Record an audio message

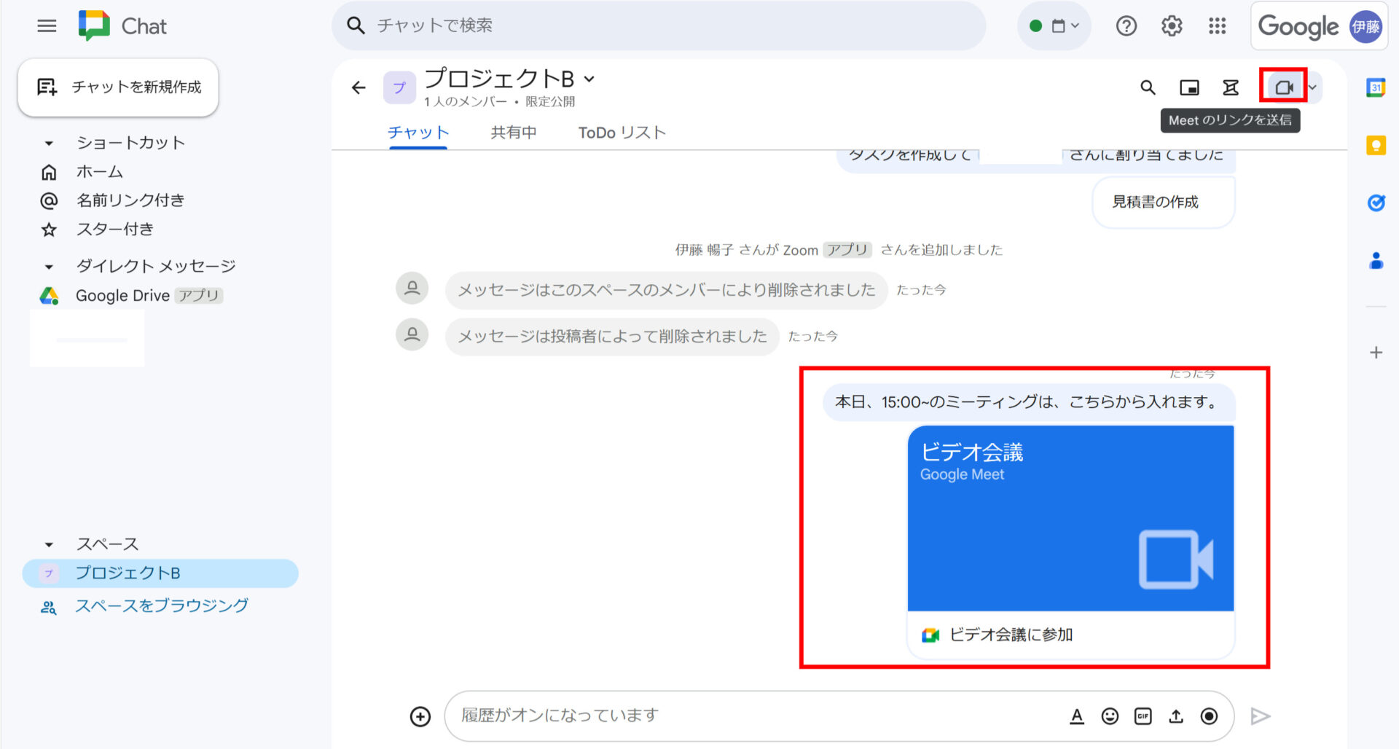point(1210,716)
